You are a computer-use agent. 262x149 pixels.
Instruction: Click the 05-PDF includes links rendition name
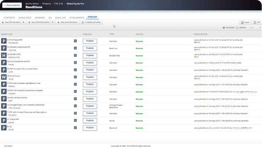coord(22,69)
